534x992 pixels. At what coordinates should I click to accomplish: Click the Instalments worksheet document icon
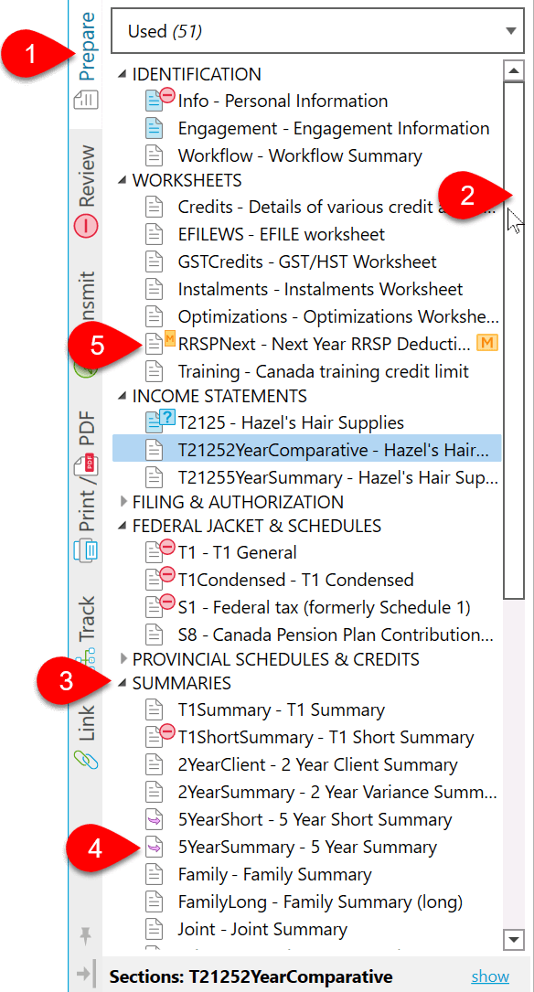click(x=155, y=289)
